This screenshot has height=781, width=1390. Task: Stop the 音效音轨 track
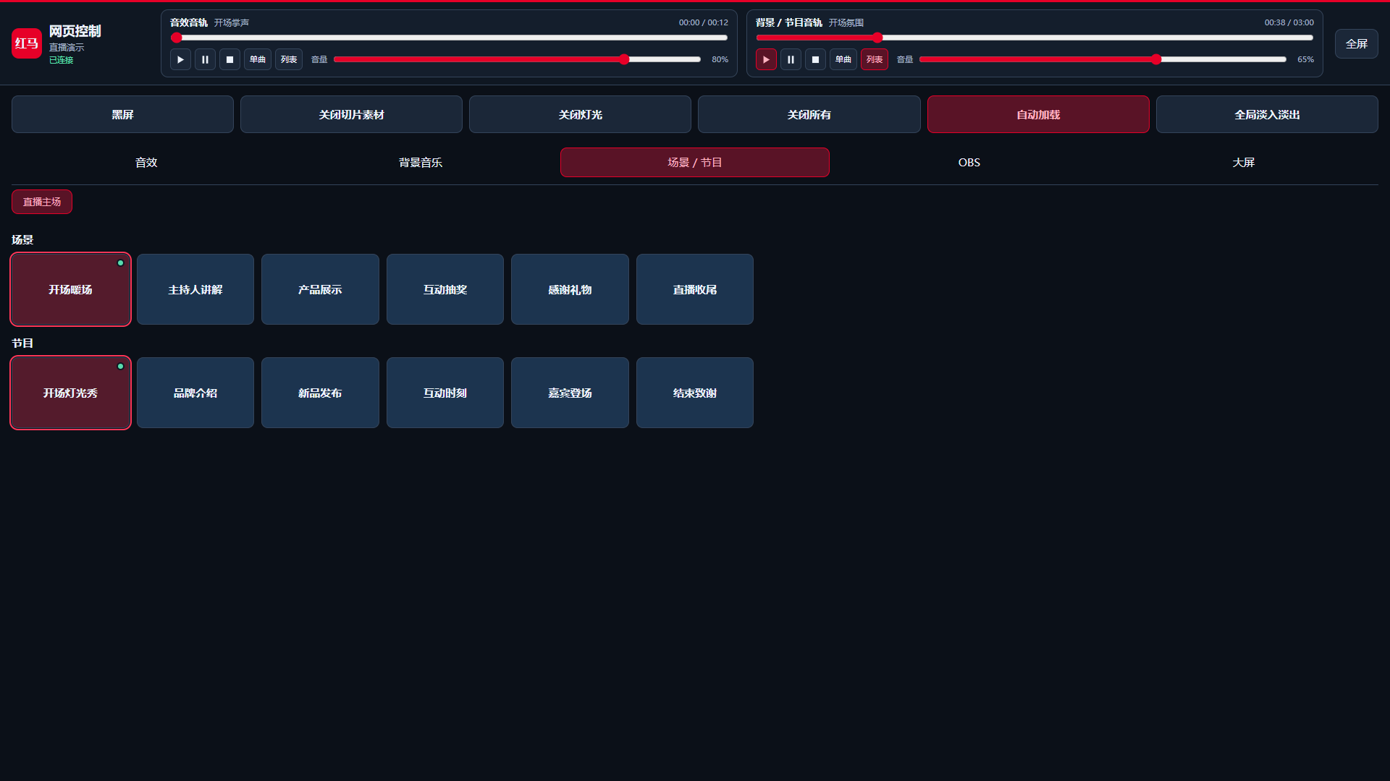pos(229,60)
